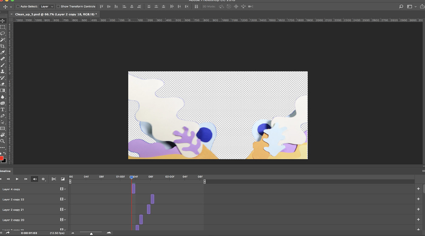425x236 pixels.
Task: Open the search icon in options bar
Action: click(x=401, y=6)
